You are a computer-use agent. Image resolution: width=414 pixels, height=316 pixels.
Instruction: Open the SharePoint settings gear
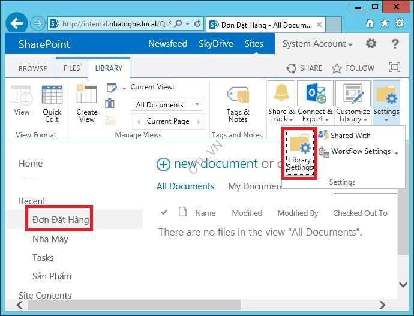coord(371,44)
